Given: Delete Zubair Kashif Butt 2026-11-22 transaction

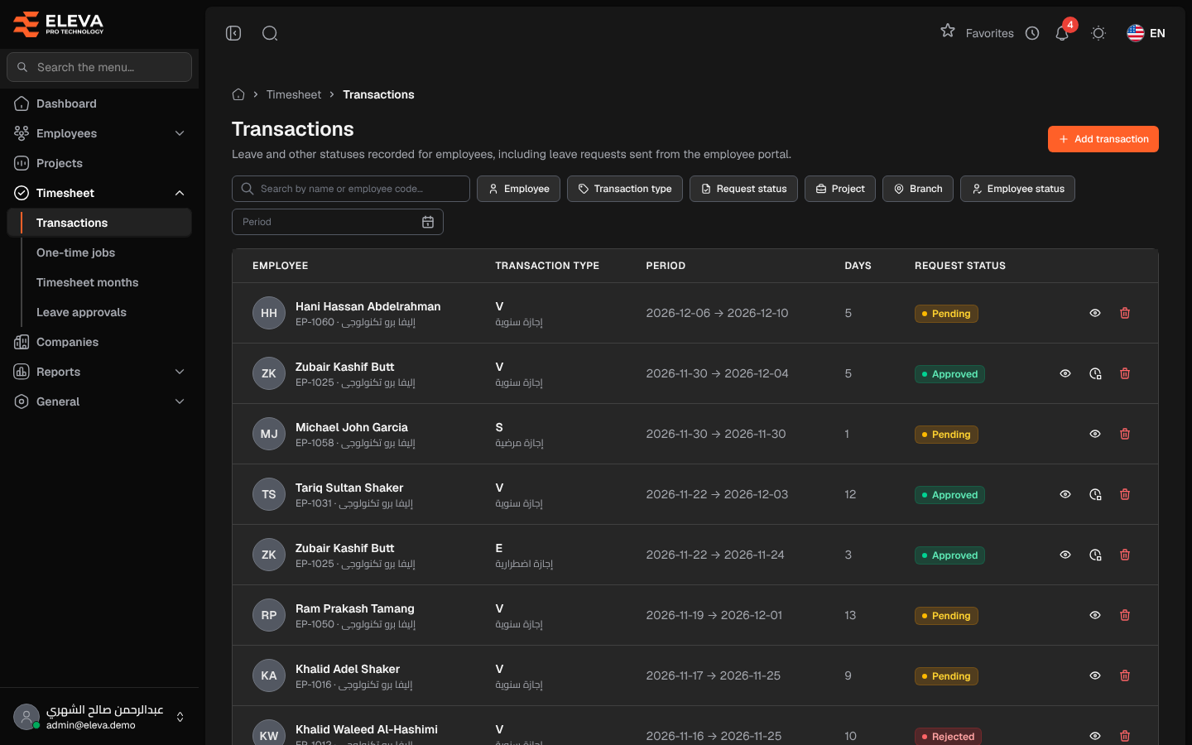Looking at the screenshot, I should [1125, 555].
